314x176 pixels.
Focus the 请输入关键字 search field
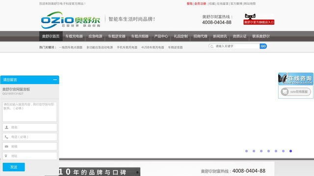click(x=237, y=46)
